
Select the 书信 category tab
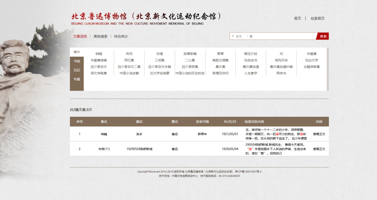pos(77,61)
